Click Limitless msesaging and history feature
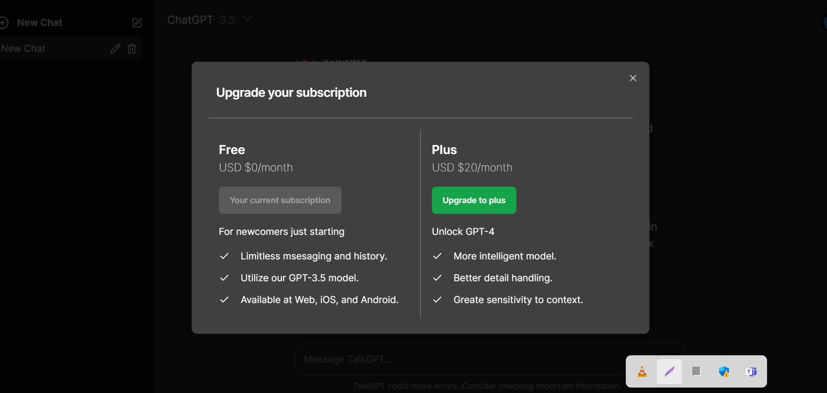Image resolution: width=827 pixels, height=393 pixels. point(314,256)
